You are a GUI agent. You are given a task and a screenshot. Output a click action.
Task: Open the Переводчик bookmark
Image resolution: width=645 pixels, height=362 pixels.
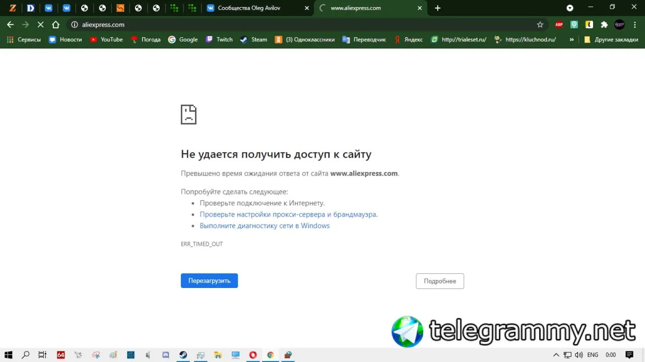click(364, 39)
